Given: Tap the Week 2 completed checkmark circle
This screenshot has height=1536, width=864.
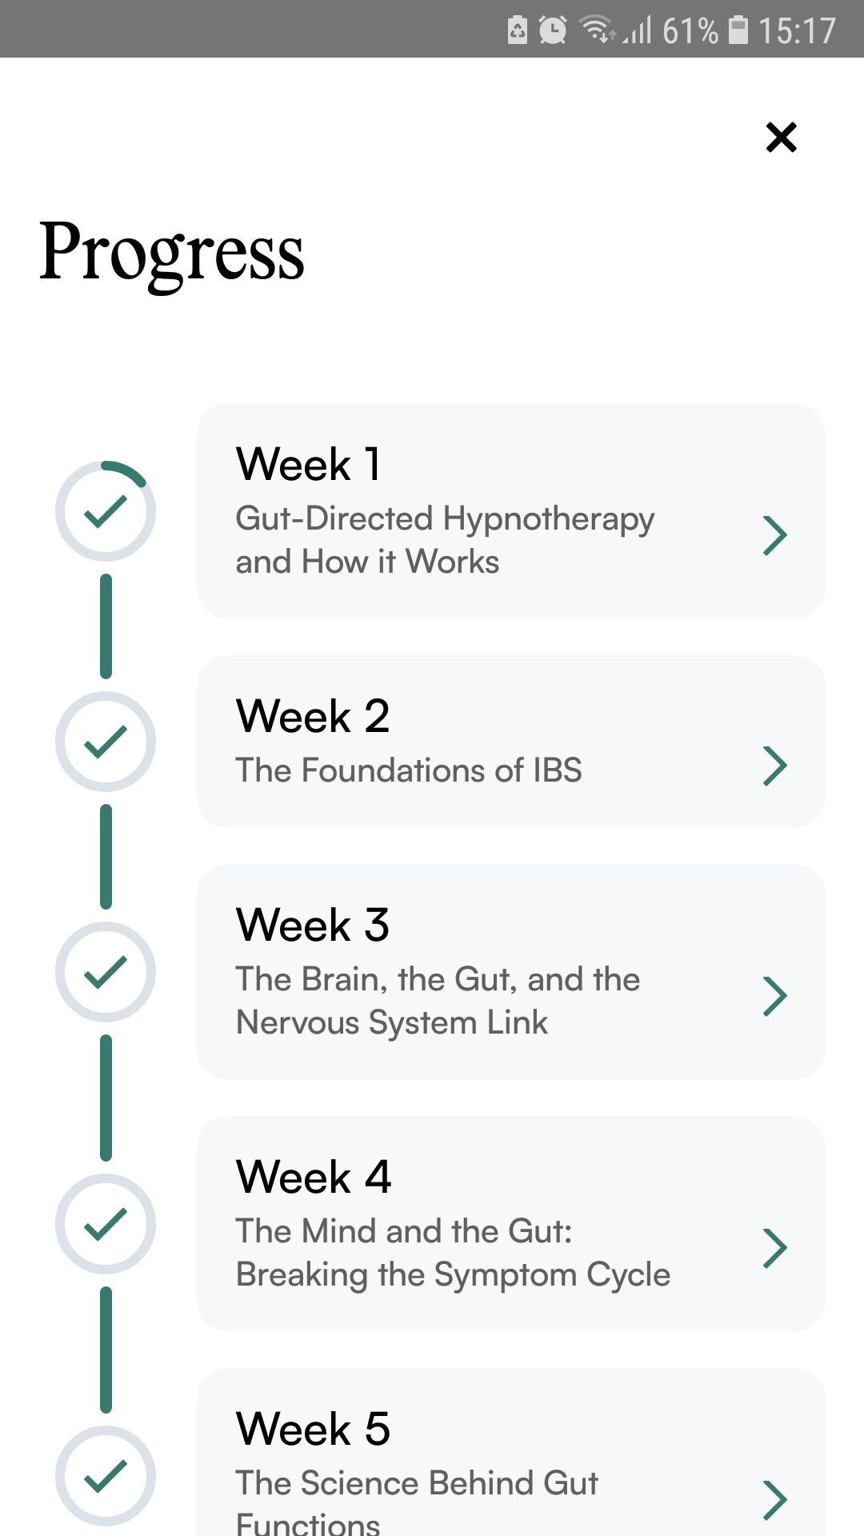Looking at the screenshot, I should [x=106, y=742].
